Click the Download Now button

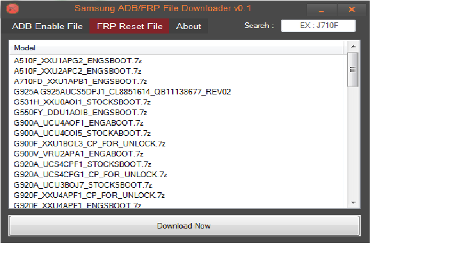(x=185, y=226)
